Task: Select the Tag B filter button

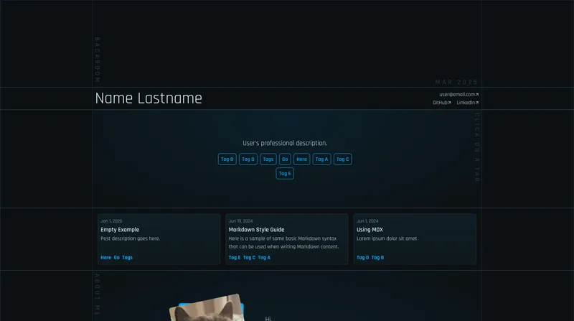Action: tap(227, 159)
